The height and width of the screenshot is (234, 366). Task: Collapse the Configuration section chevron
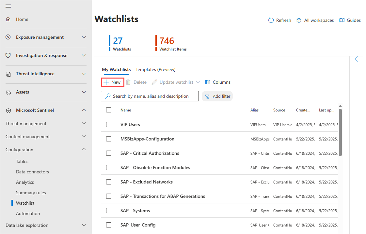click(x=84, y=149)
